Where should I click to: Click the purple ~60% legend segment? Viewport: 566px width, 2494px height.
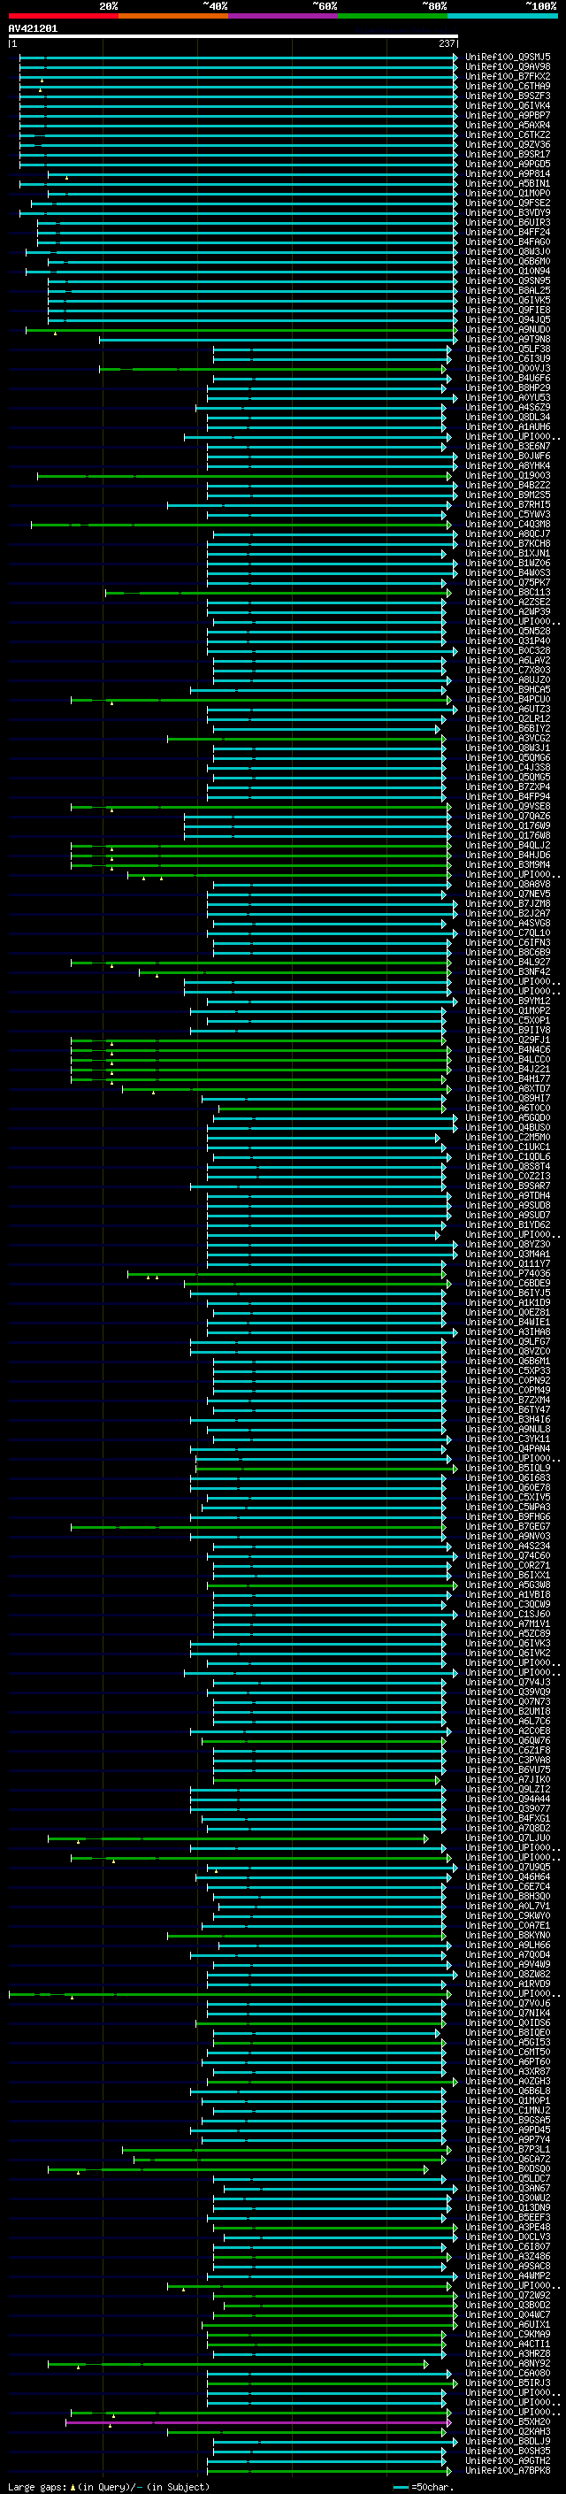point(284,16)
